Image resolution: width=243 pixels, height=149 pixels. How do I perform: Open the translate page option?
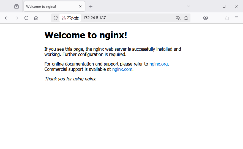coord(178,18)
